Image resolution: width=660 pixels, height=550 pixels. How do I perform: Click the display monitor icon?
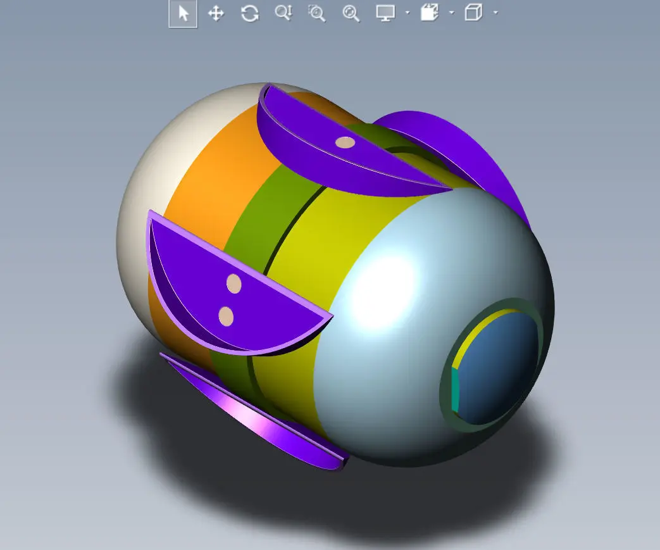pos(385,13)
